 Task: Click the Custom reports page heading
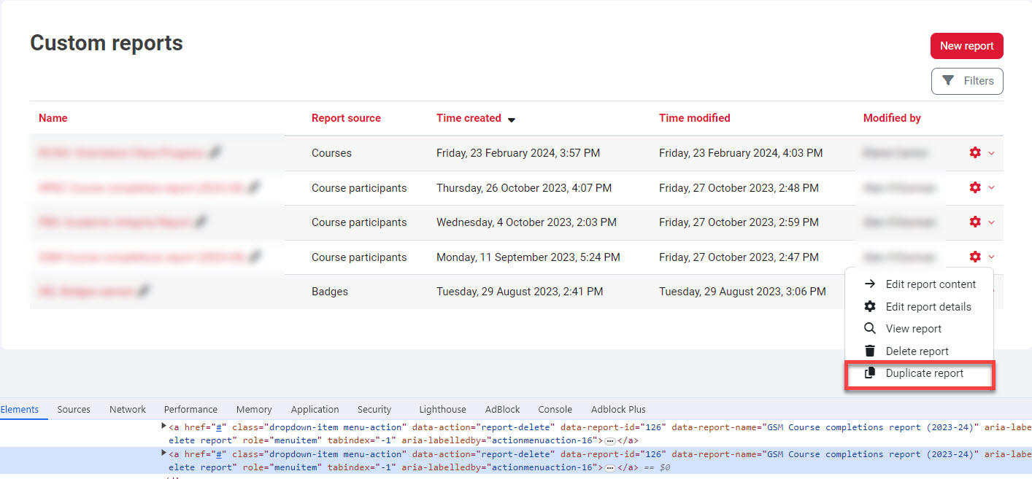point(107,43)
